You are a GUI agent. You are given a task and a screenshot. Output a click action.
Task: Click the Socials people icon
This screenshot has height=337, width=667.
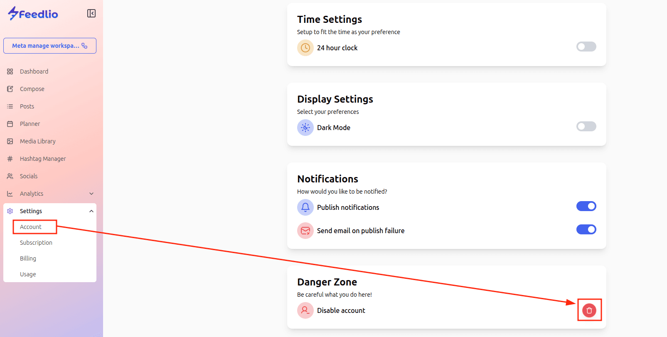(x=10, y=176)
